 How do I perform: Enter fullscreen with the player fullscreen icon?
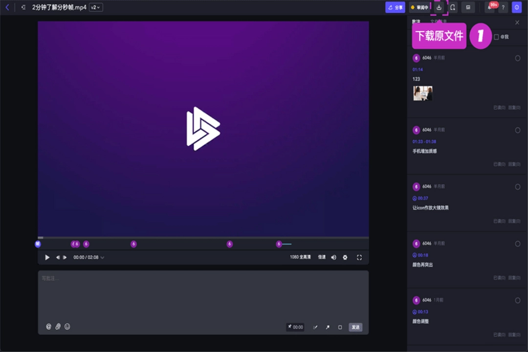point(359,257)
